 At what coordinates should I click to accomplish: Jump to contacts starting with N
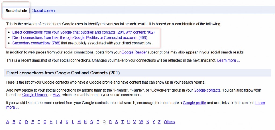pyautogui.click(x=85, y=122)
